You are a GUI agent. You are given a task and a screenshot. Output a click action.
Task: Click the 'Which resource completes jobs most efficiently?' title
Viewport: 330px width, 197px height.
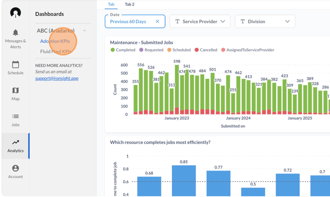[x=160, y=142]
